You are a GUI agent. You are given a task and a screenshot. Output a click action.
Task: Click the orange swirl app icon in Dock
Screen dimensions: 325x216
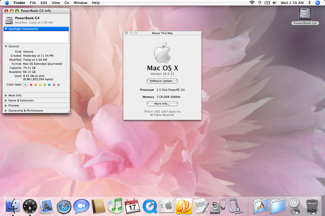click(x=184, y=206)
